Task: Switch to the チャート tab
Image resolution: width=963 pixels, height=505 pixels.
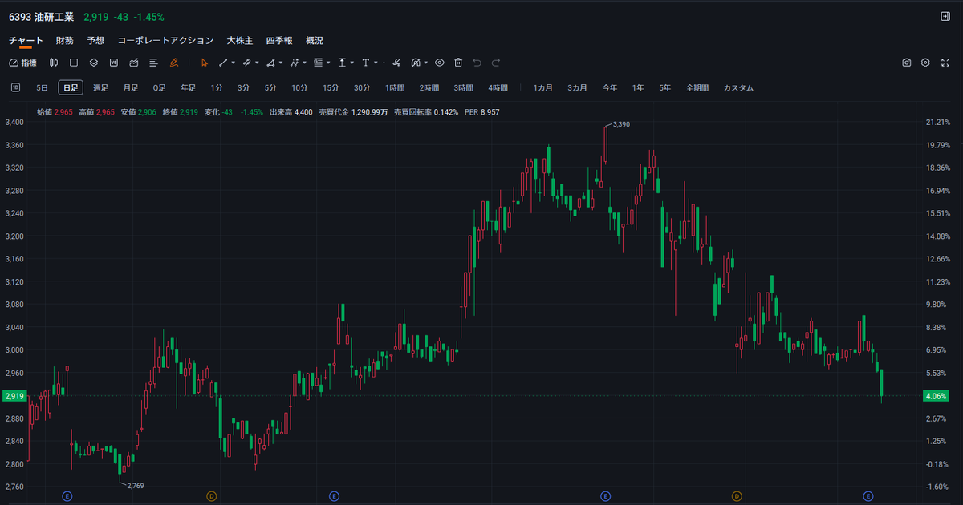Action: click(26, 40)
